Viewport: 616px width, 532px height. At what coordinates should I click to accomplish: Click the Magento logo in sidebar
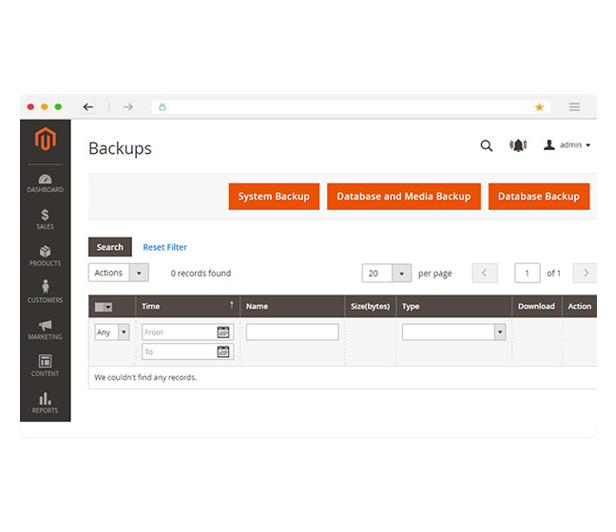click(x=45, y=141)
